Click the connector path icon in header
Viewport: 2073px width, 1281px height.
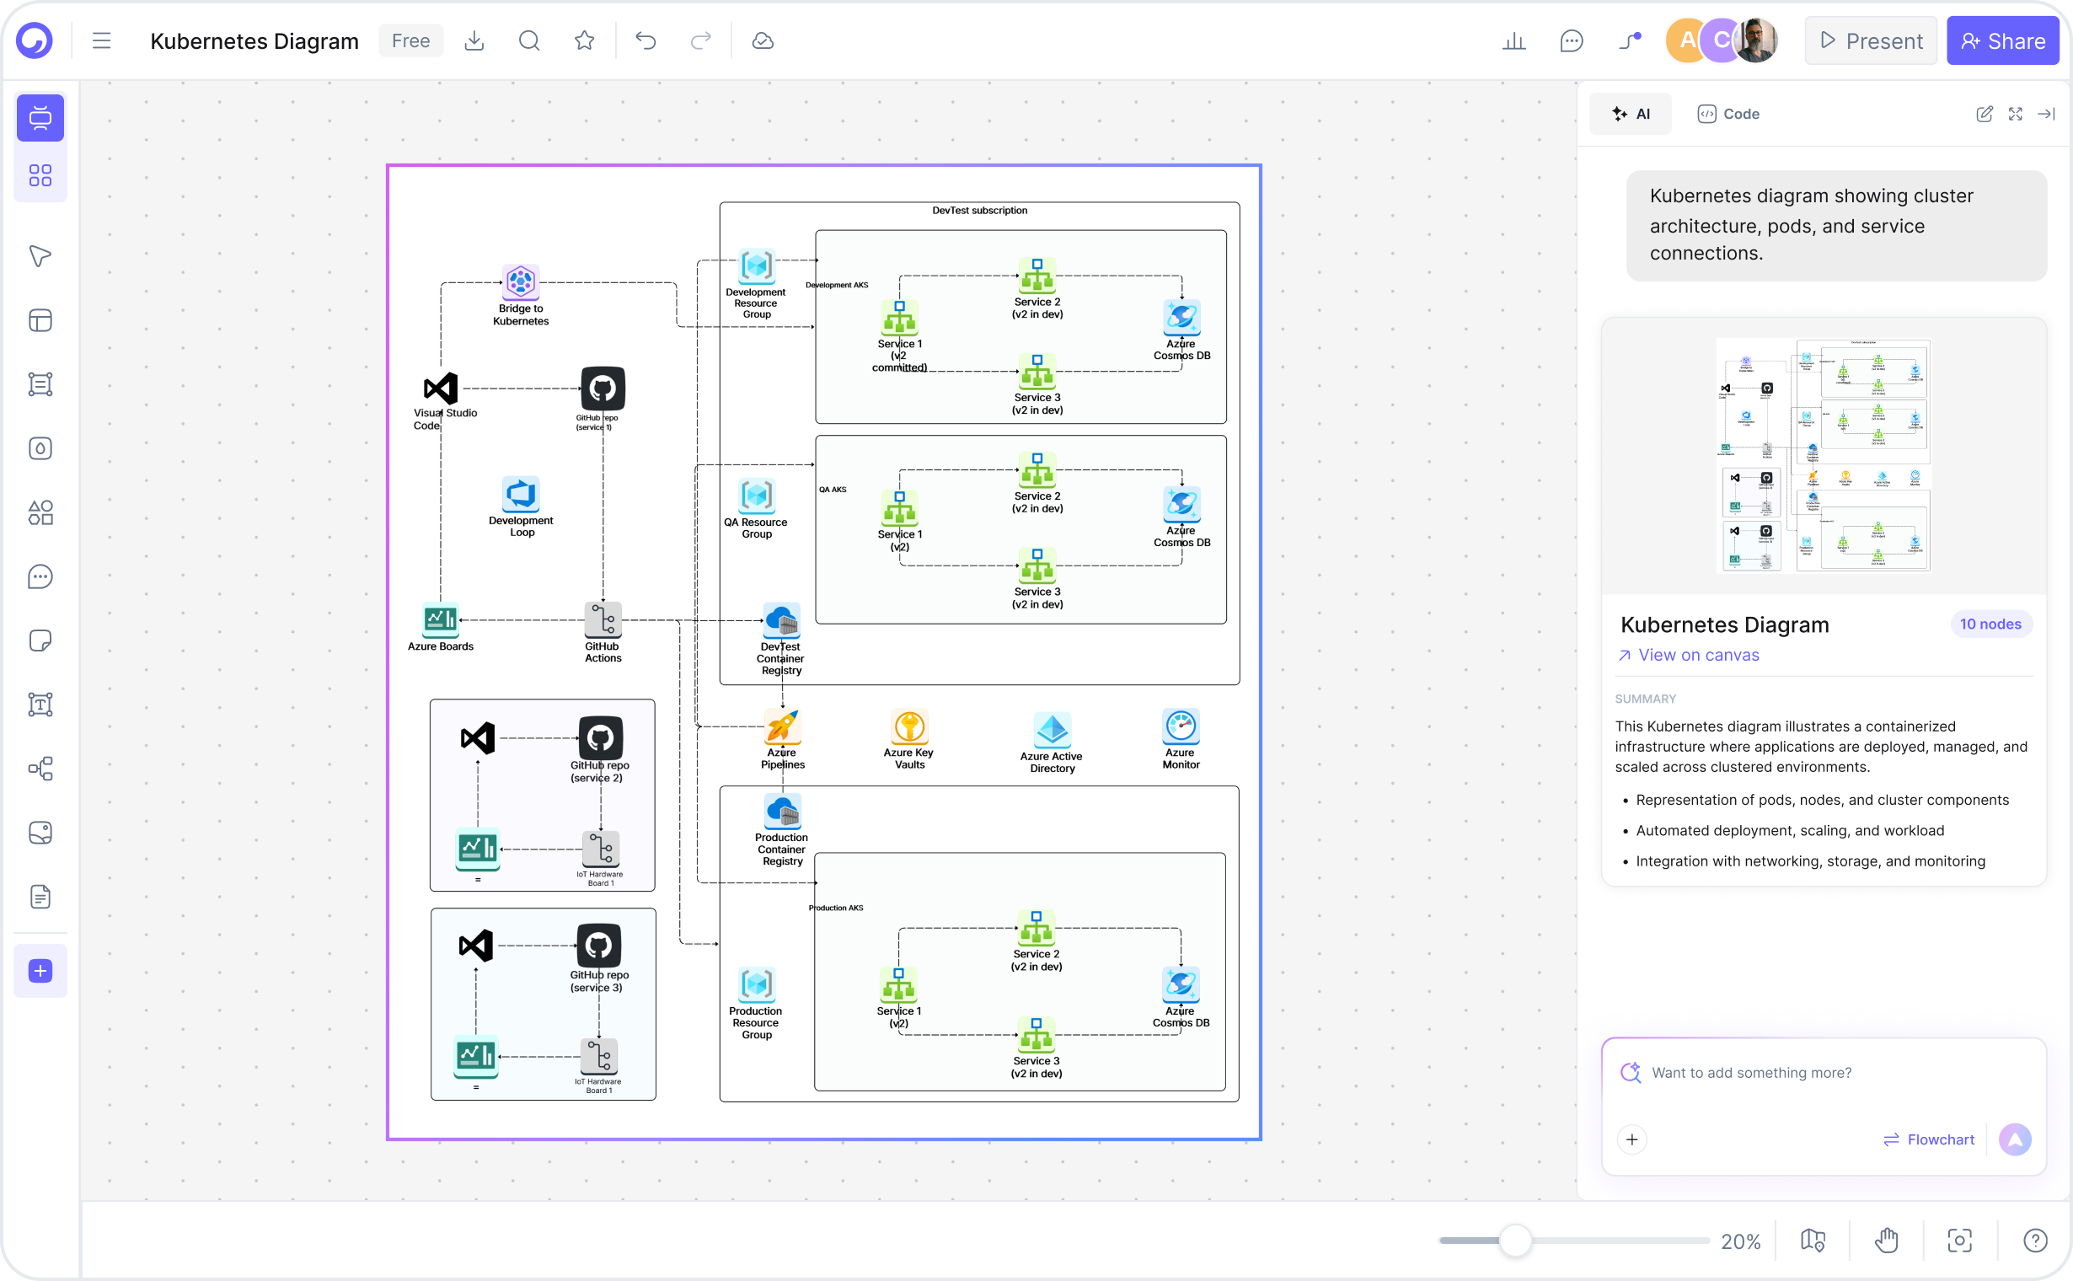coord(1630,40)
